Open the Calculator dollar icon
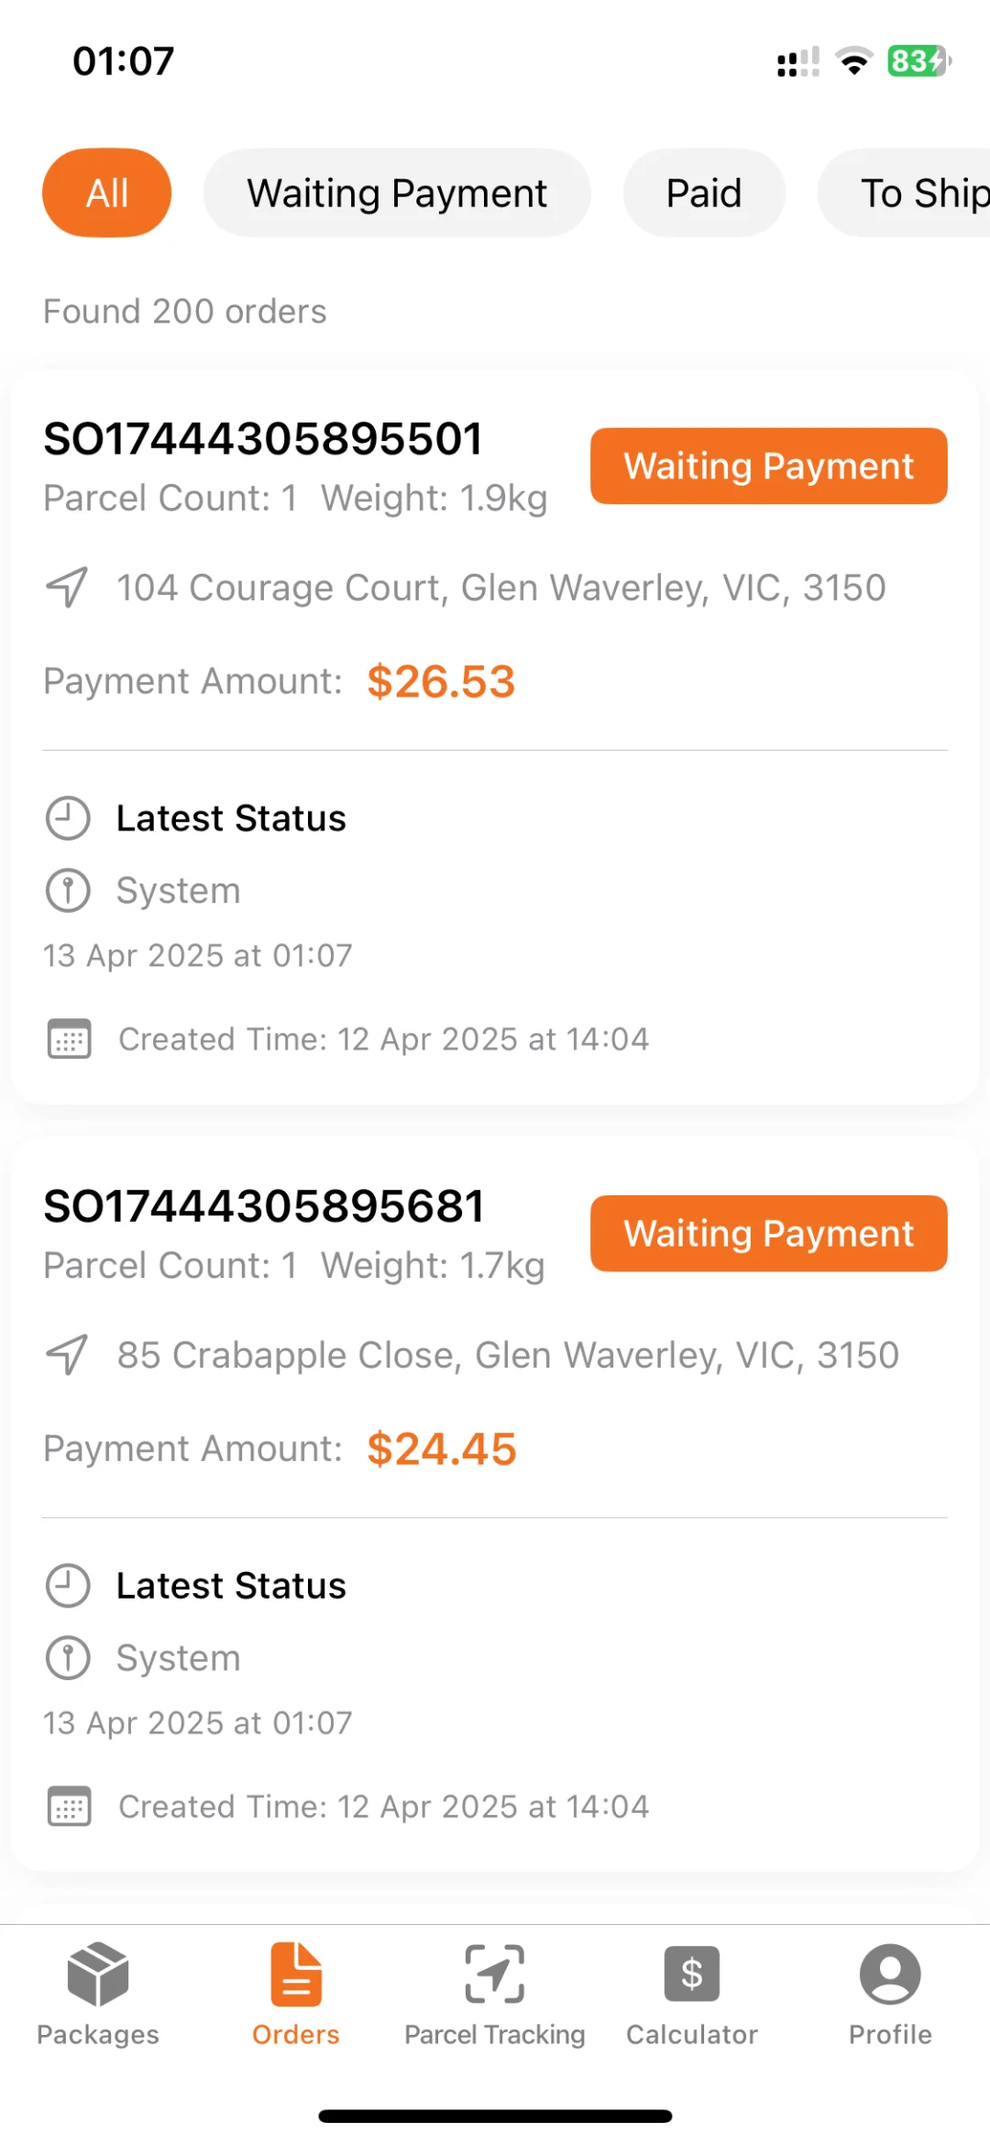This screenshot has width=990, height=2144. tap(692, 1974)
